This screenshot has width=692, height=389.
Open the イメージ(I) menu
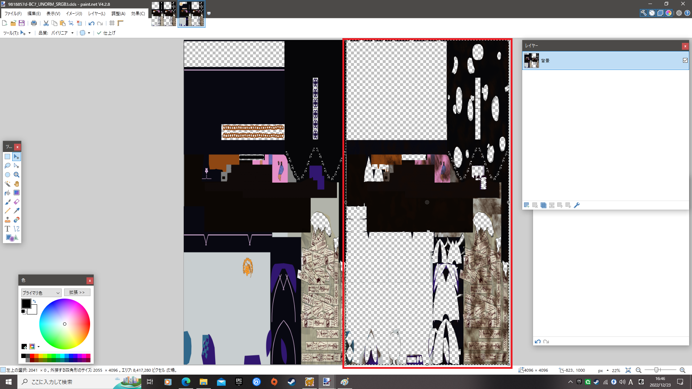point(74,13)
